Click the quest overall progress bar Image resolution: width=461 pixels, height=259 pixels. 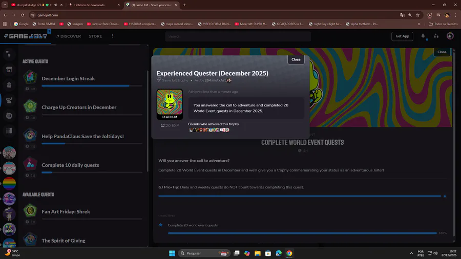click(299, 196)
